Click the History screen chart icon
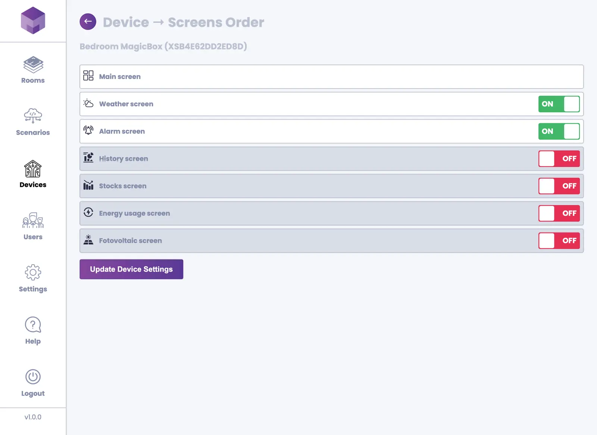 [88, 158]
